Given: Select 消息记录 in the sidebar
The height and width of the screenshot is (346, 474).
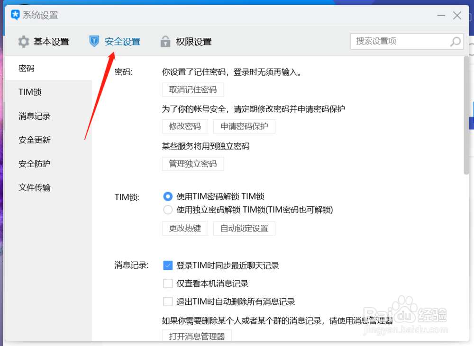Looking at the screenshot, I should pyautogui.click(x=48, y=116).
